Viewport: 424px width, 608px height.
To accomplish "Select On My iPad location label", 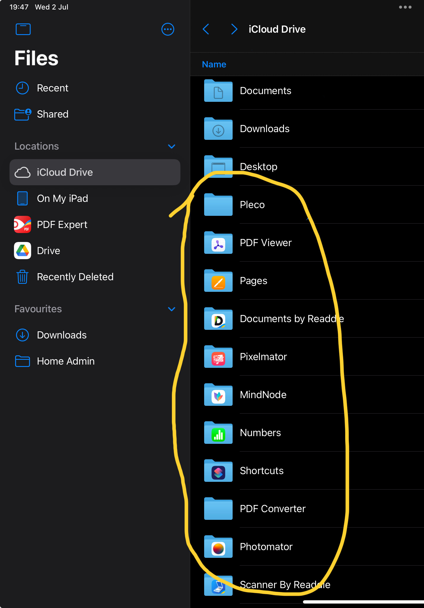I will [x=62, y=199].
